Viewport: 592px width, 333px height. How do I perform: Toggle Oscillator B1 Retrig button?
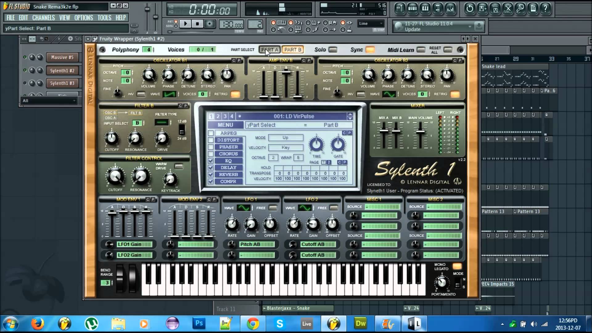click(235, 94)
